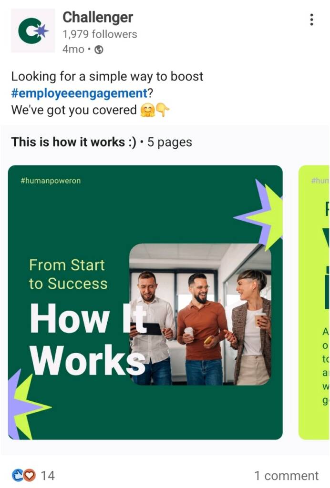Viewport: 330px width, 488px height.
Task: Click the Challenger company logo
Action: pyautogui.click(x=33, y=30)
